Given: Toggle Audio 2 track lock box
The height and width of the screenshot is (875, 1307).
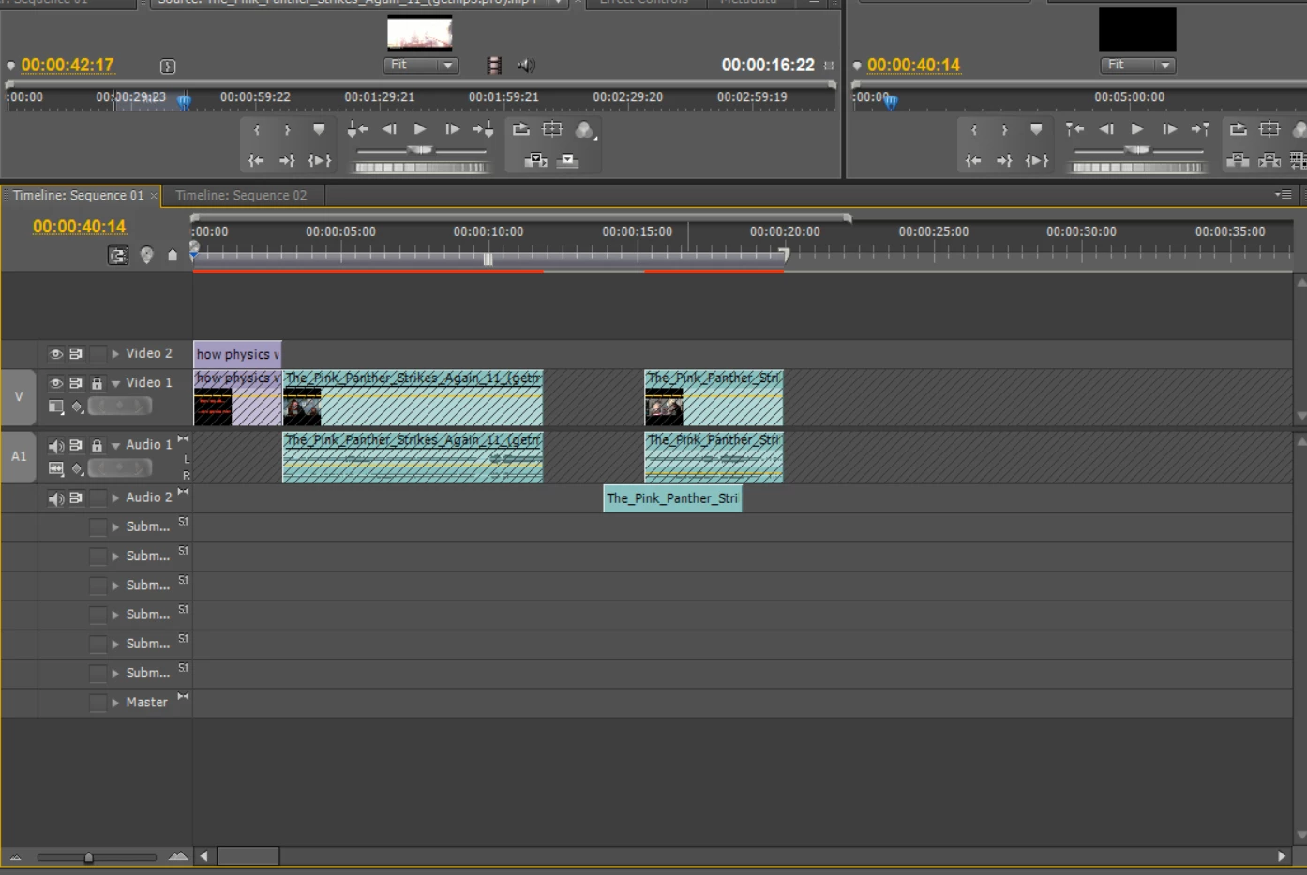Looking at the screenshot, I should point(97,498).
